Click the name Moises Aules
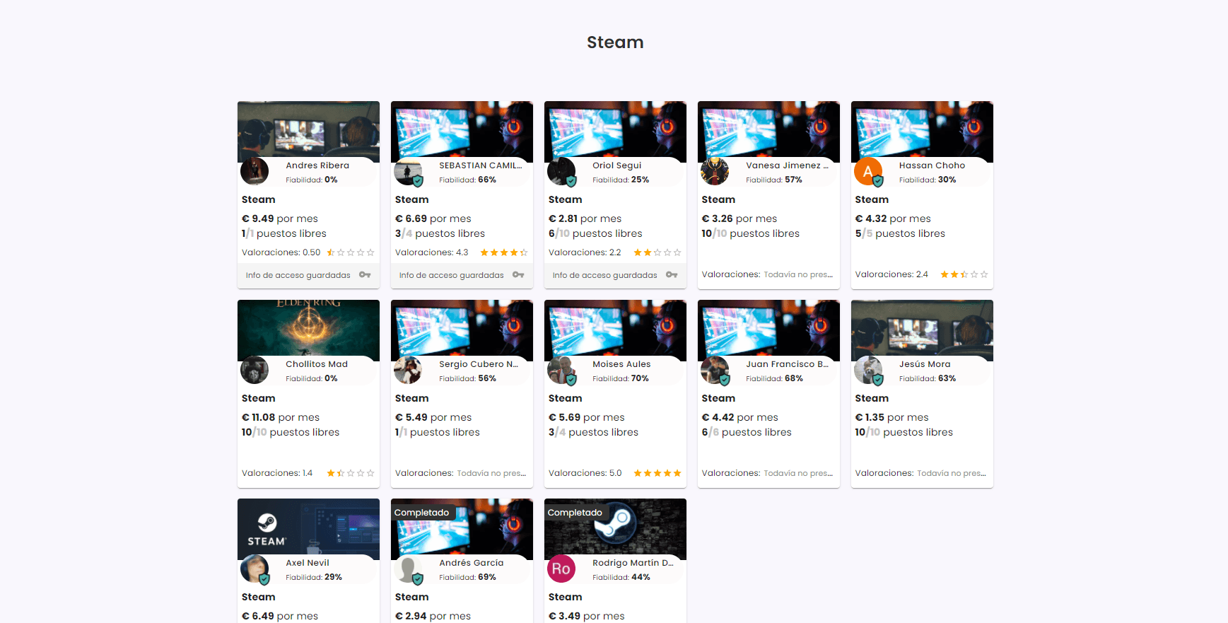Image resolution: width=1228 pixels, height=623 pixels. (621, 364)
